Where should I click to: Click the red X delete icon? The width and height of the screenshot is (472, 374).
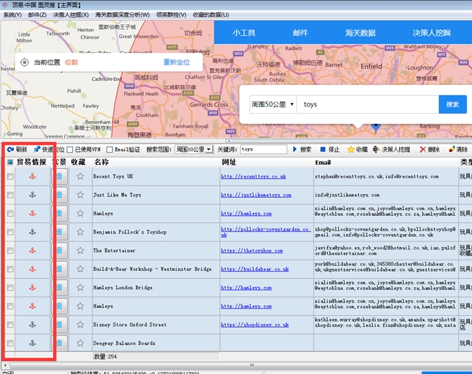coord(423,149)
